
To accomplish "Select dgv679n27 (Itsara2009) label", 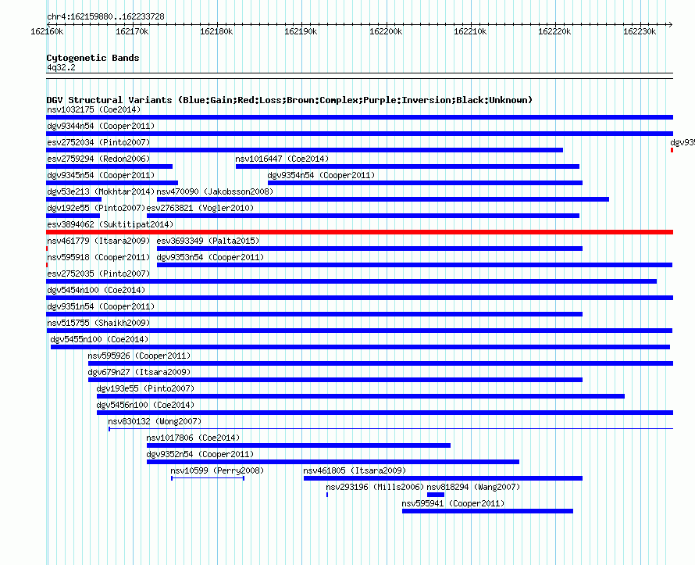I will [139, 372].
